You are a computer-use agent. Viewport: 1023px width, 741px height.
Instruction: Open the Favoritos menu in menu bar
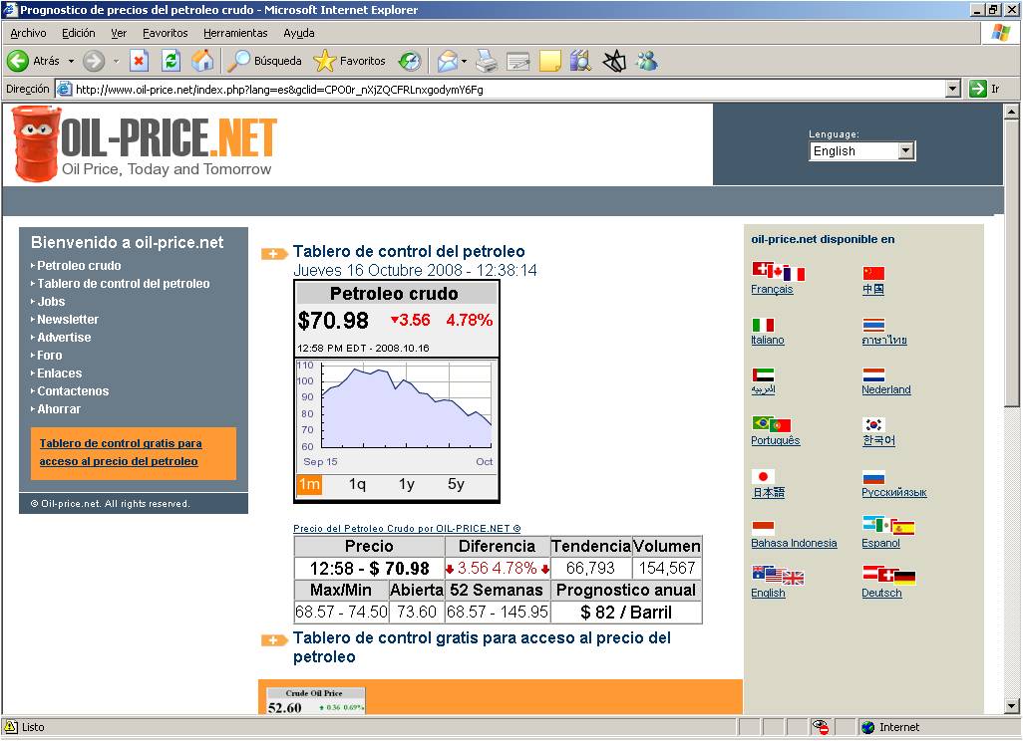pos(165,33)
